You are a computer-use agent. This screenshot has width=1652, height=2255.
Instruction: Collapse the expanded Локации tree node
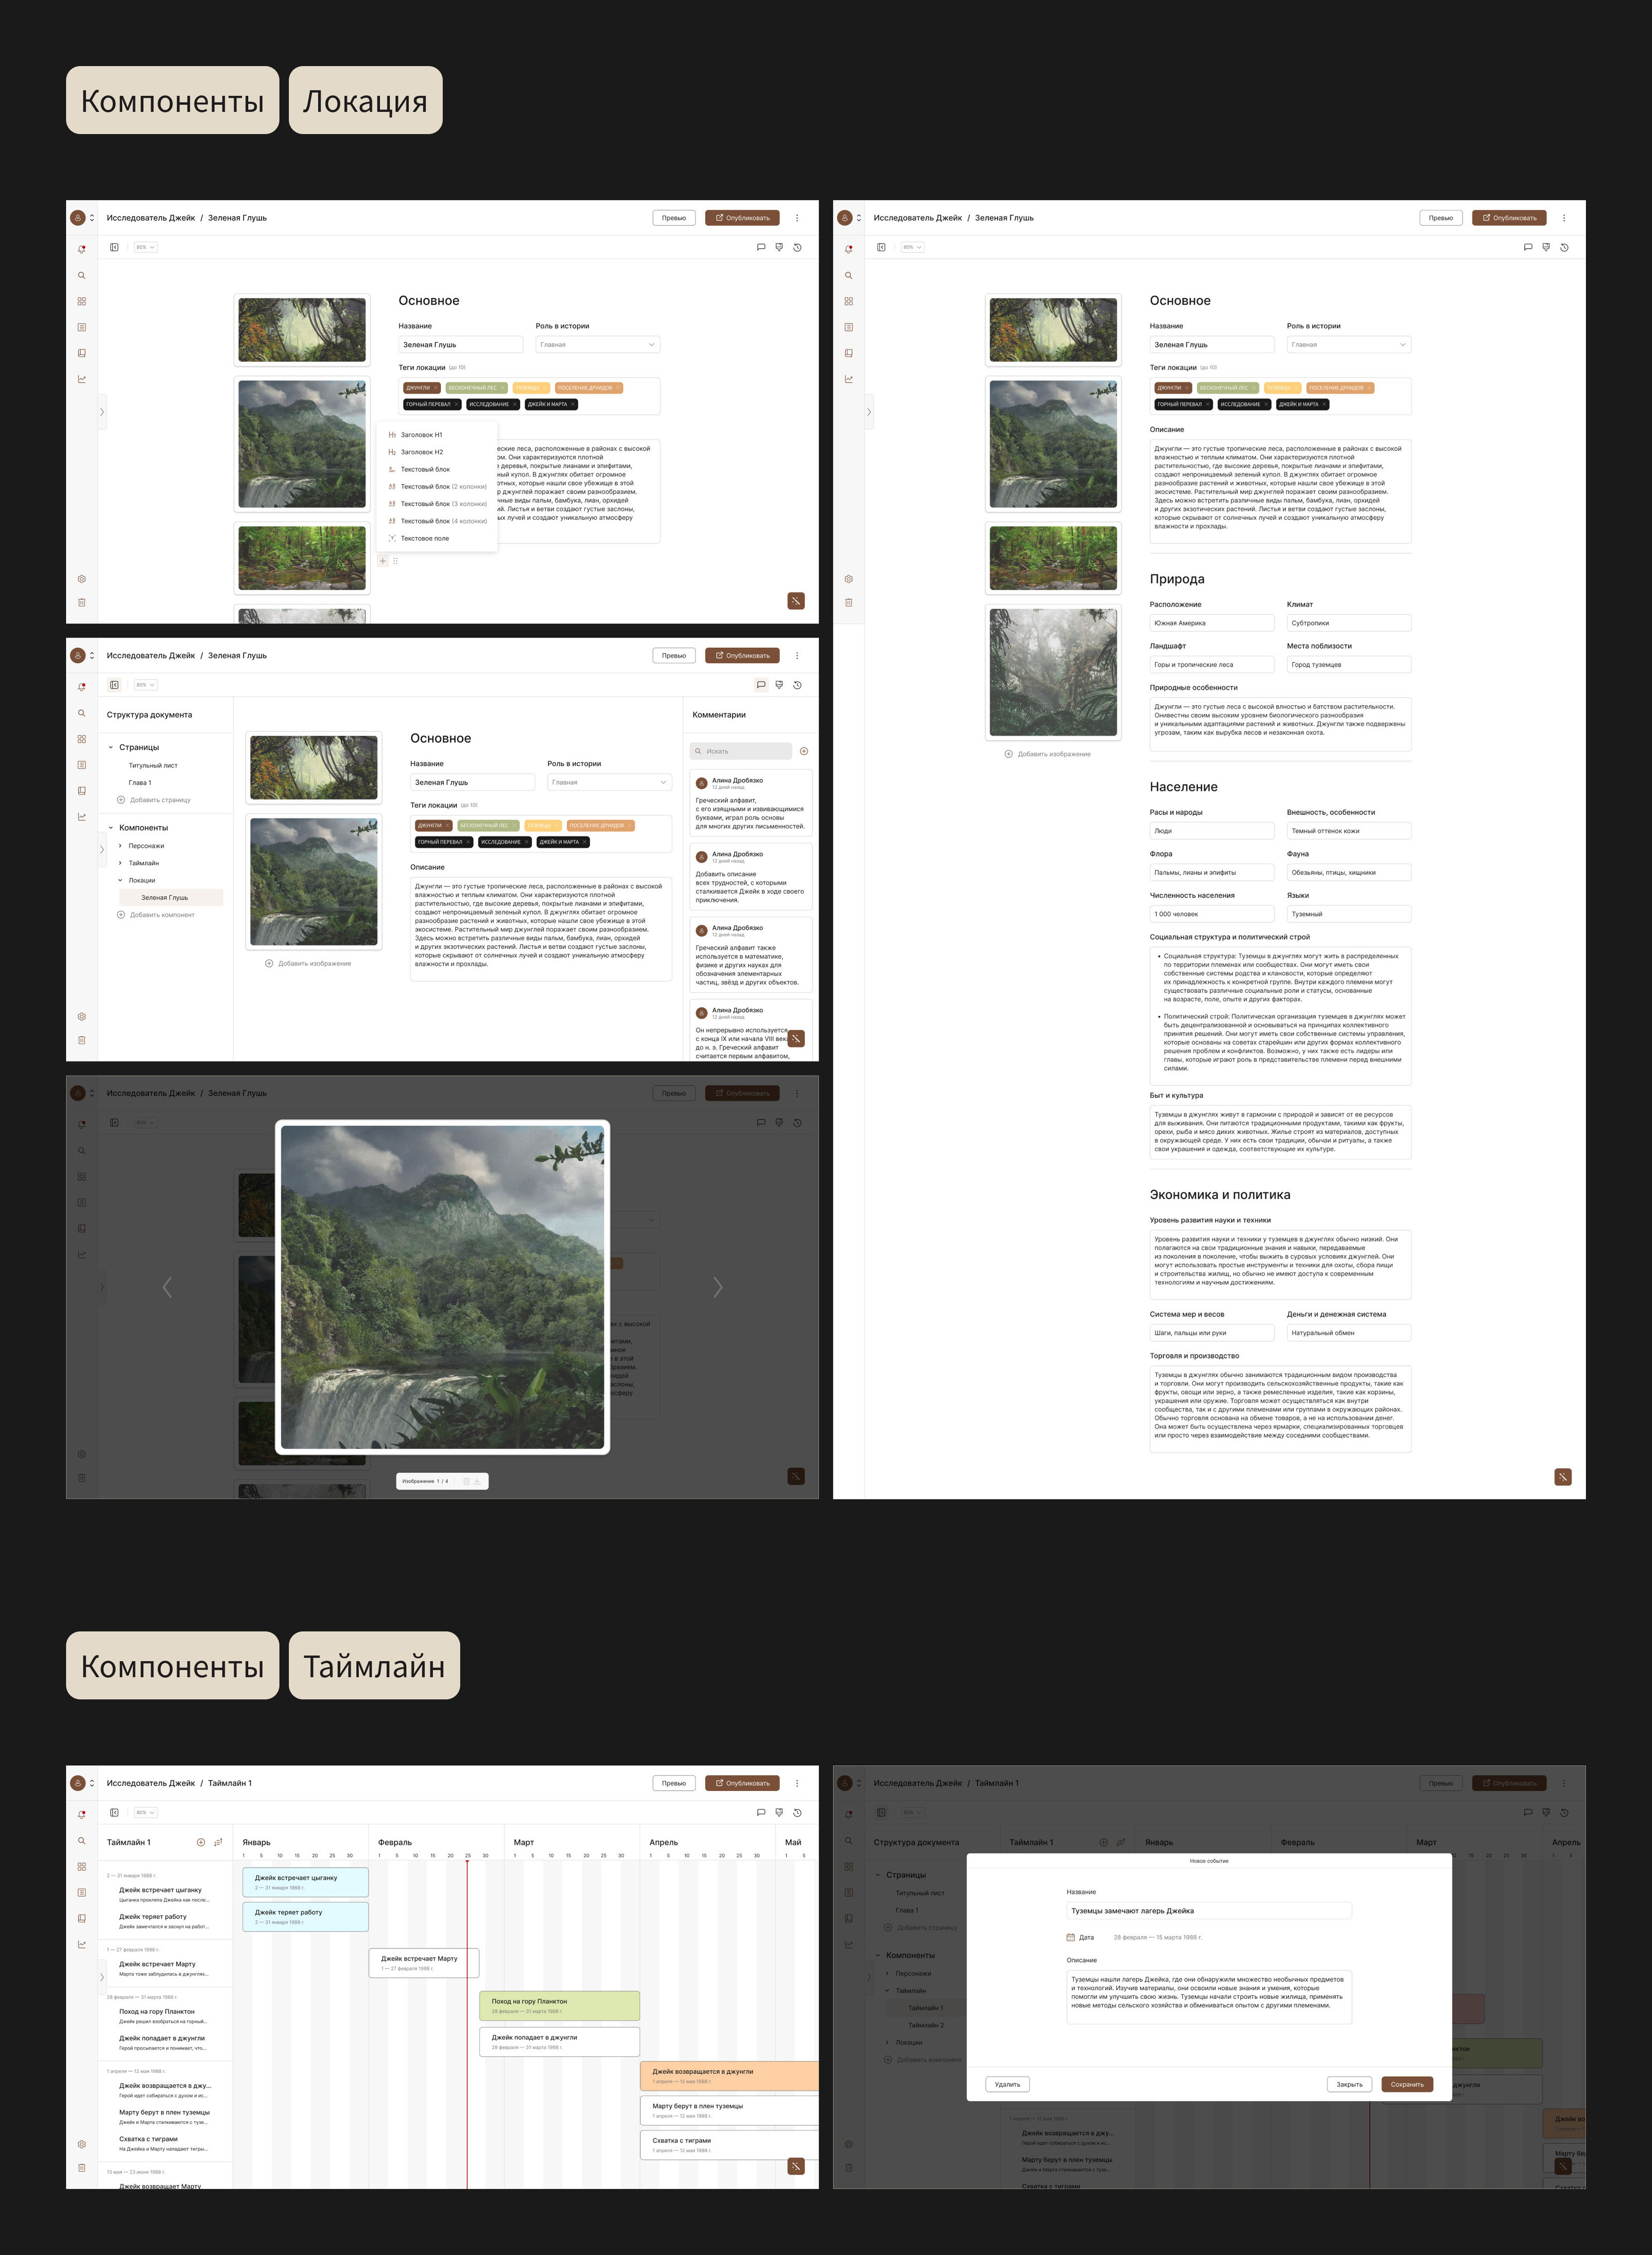click(x=121, y=880)
